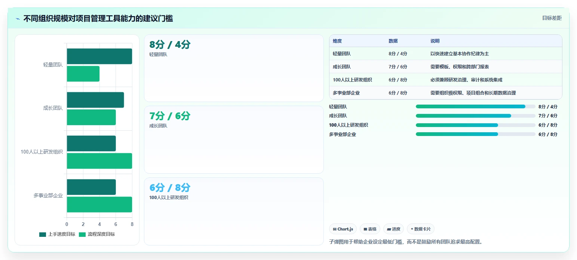Click the 维度 table column header
Viewport: 577px width, 260px height.
(337, 41)
